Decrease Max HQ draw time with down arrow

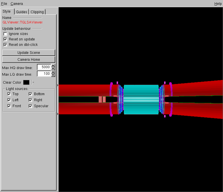[x=53, y=68]
